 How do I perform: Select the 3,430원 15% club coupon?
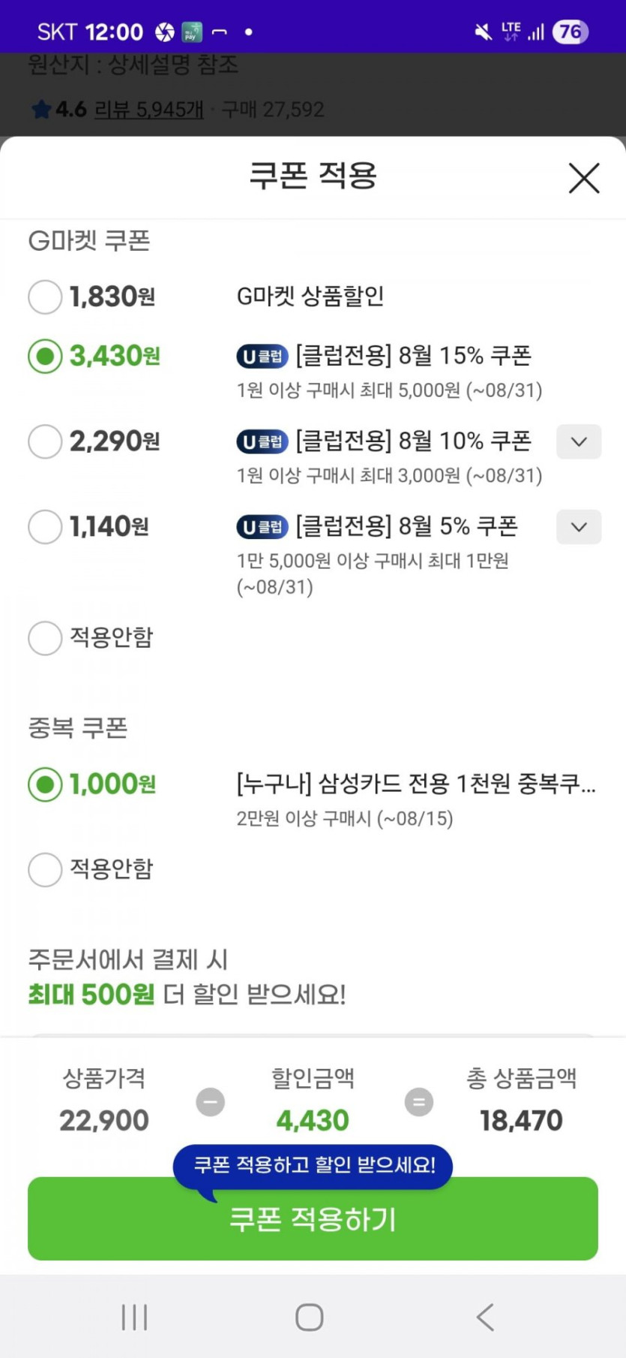[x=45, y=356]
